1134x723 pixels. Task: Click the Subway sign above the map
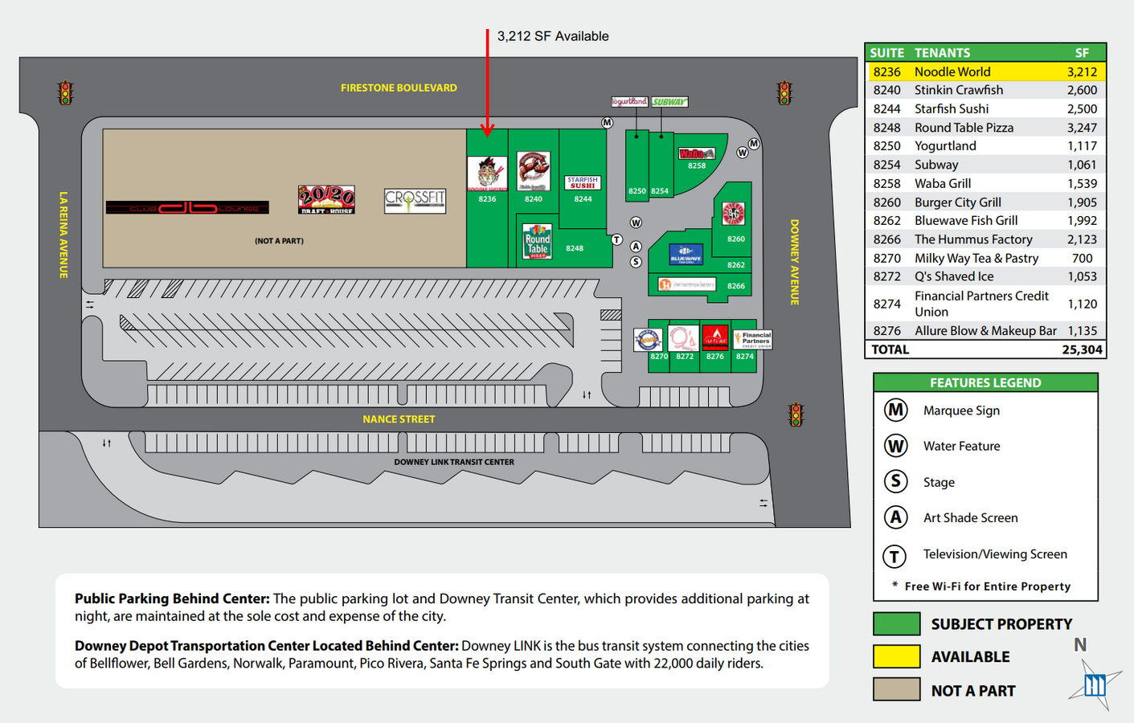(669, 102)
